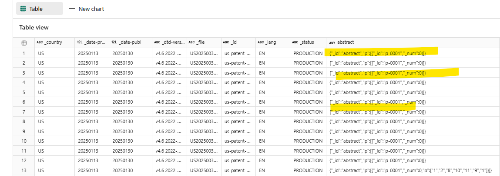Select row number 5
This screenshot has width=500, height=176.
pos(23,92)
